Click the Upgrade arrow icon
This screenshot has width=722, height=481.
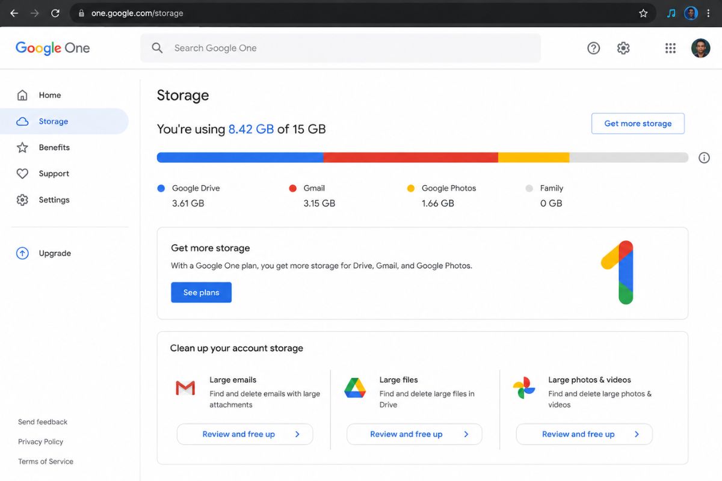(22, 253)
